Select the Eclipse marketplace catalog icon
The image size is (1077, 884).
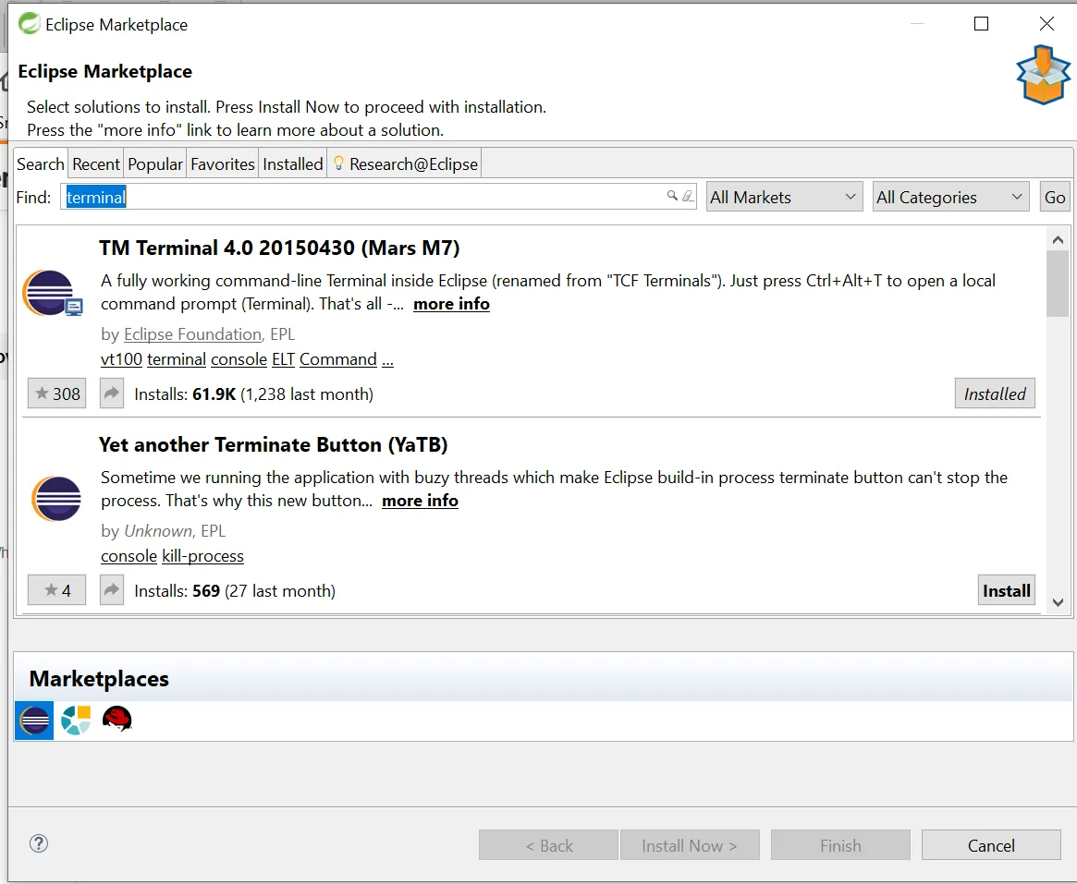pyautogui.click(x=34, y=721)
